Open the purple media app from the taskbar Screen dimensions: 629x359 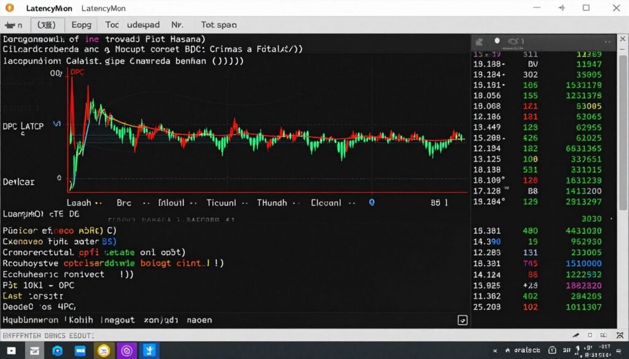[x=127, y=352]
